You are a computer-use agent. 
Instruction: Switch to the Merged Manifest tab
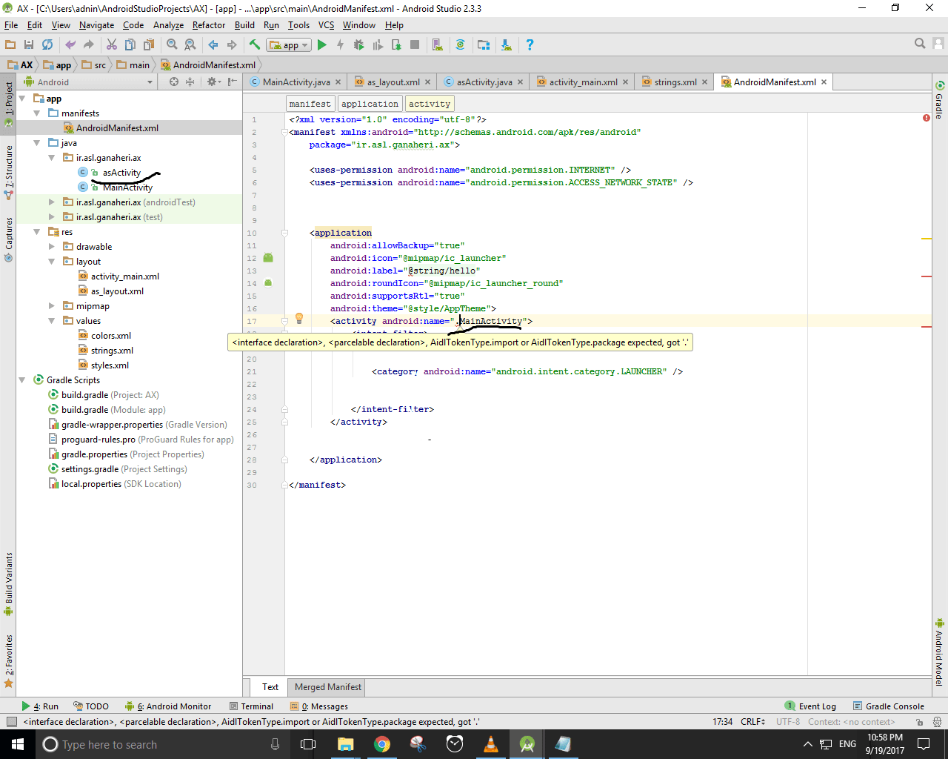327,687
